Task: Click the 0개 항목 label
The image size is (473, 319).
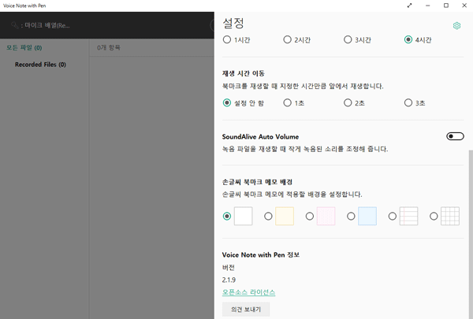Action: (109, 47)
